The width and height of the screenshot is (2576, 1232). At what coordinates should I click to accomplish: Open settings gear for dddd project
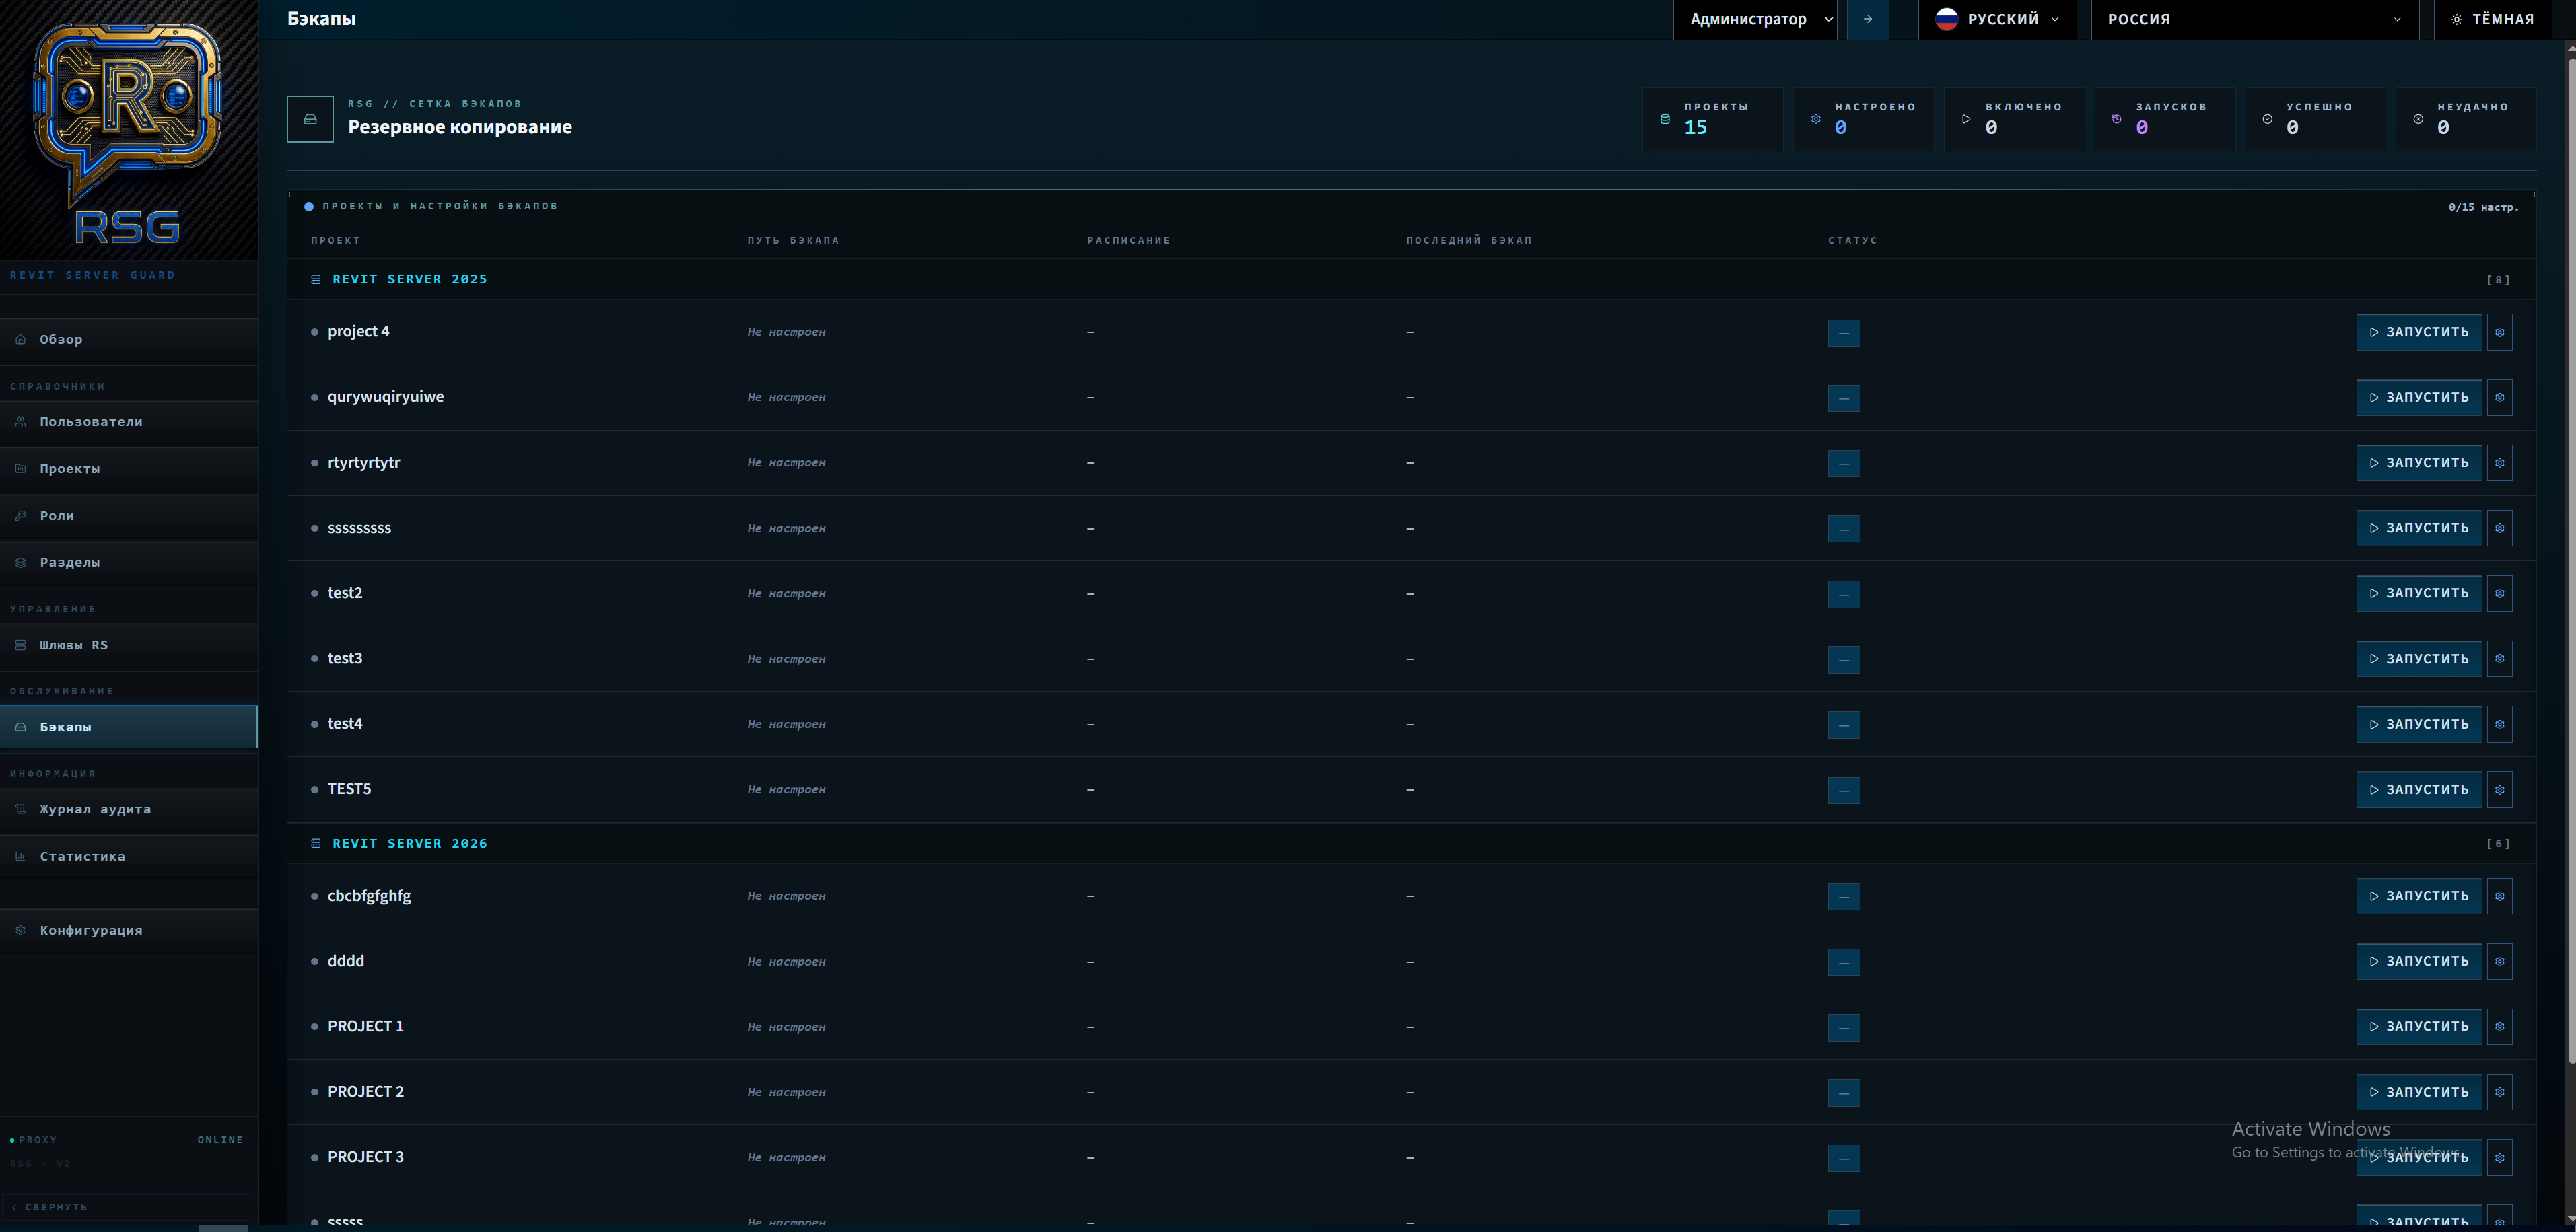click(x=2499, y=961)
